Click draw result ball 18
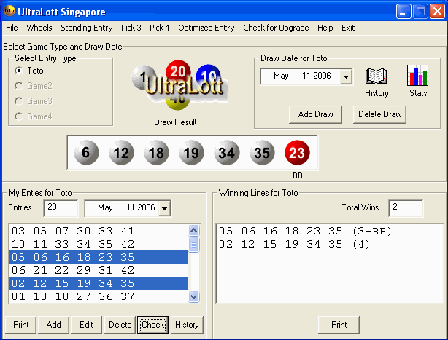 [x=156, y=152]
